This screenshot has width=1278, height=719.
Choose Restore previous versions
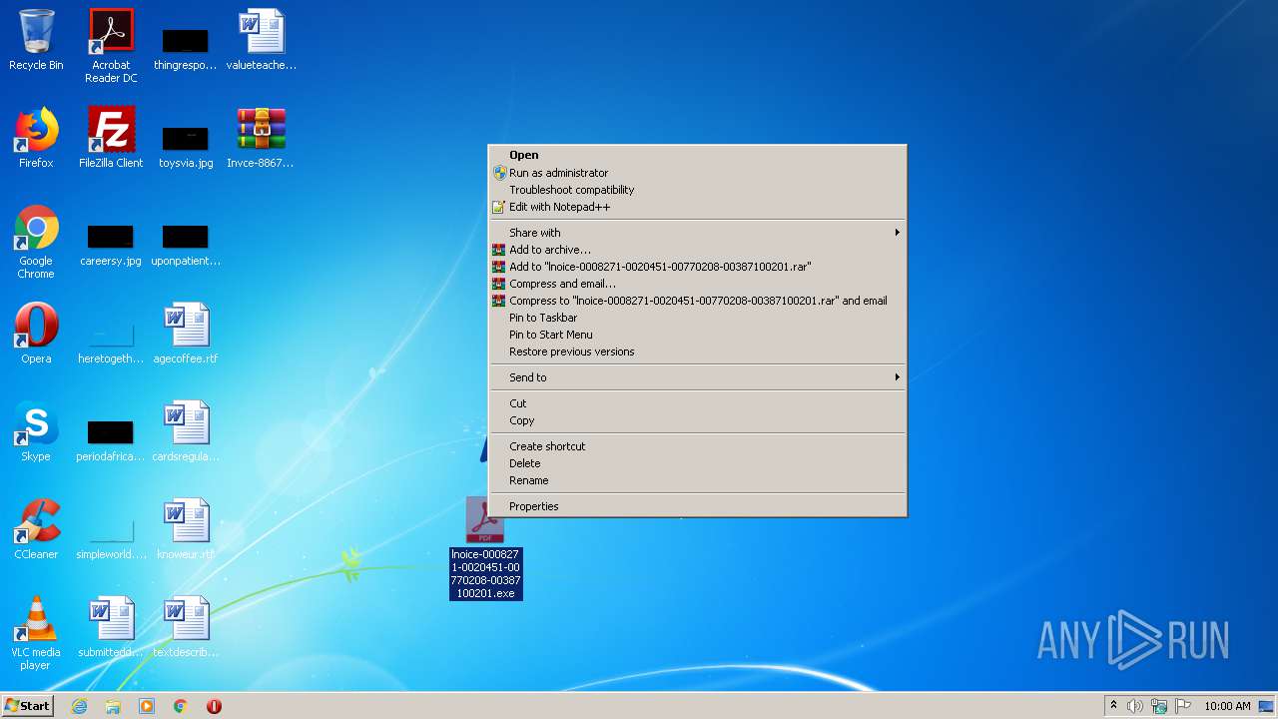[x=697, y=352]
